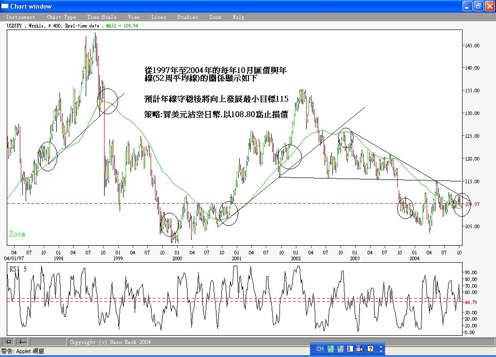Click the 109.97 current price label
This screenshot has width=496, height=357.
pyautogui.click(x=472, y=204)
